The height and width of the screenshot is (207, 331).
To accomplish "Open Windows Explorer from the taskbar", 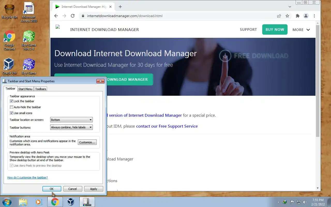I will [23, 202].
